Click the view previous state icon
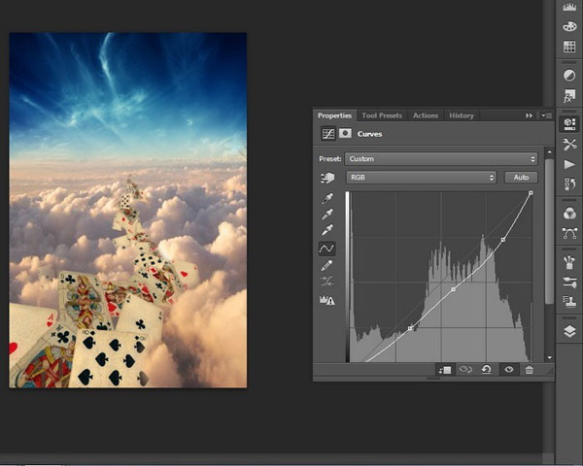 pos(465,369)
